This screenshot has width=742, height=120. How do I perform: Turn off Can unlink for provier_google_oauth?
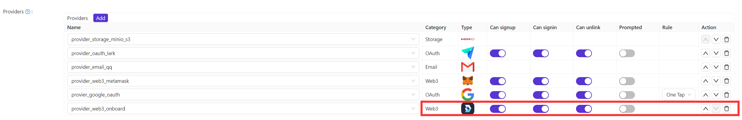coord(584,95)
